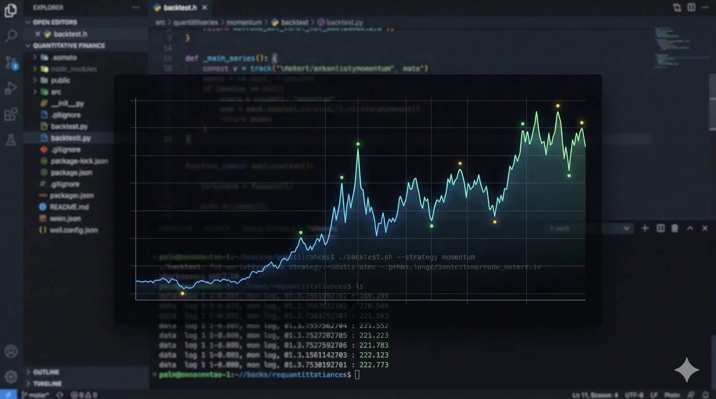Select README.md in the file tree
The width and height of the screenshot is (716, 399).
(69, 207)
